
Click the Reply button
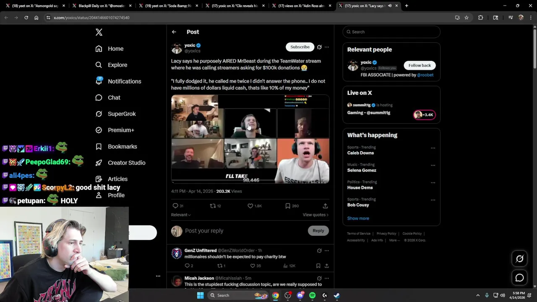click(x=318, y=231)
